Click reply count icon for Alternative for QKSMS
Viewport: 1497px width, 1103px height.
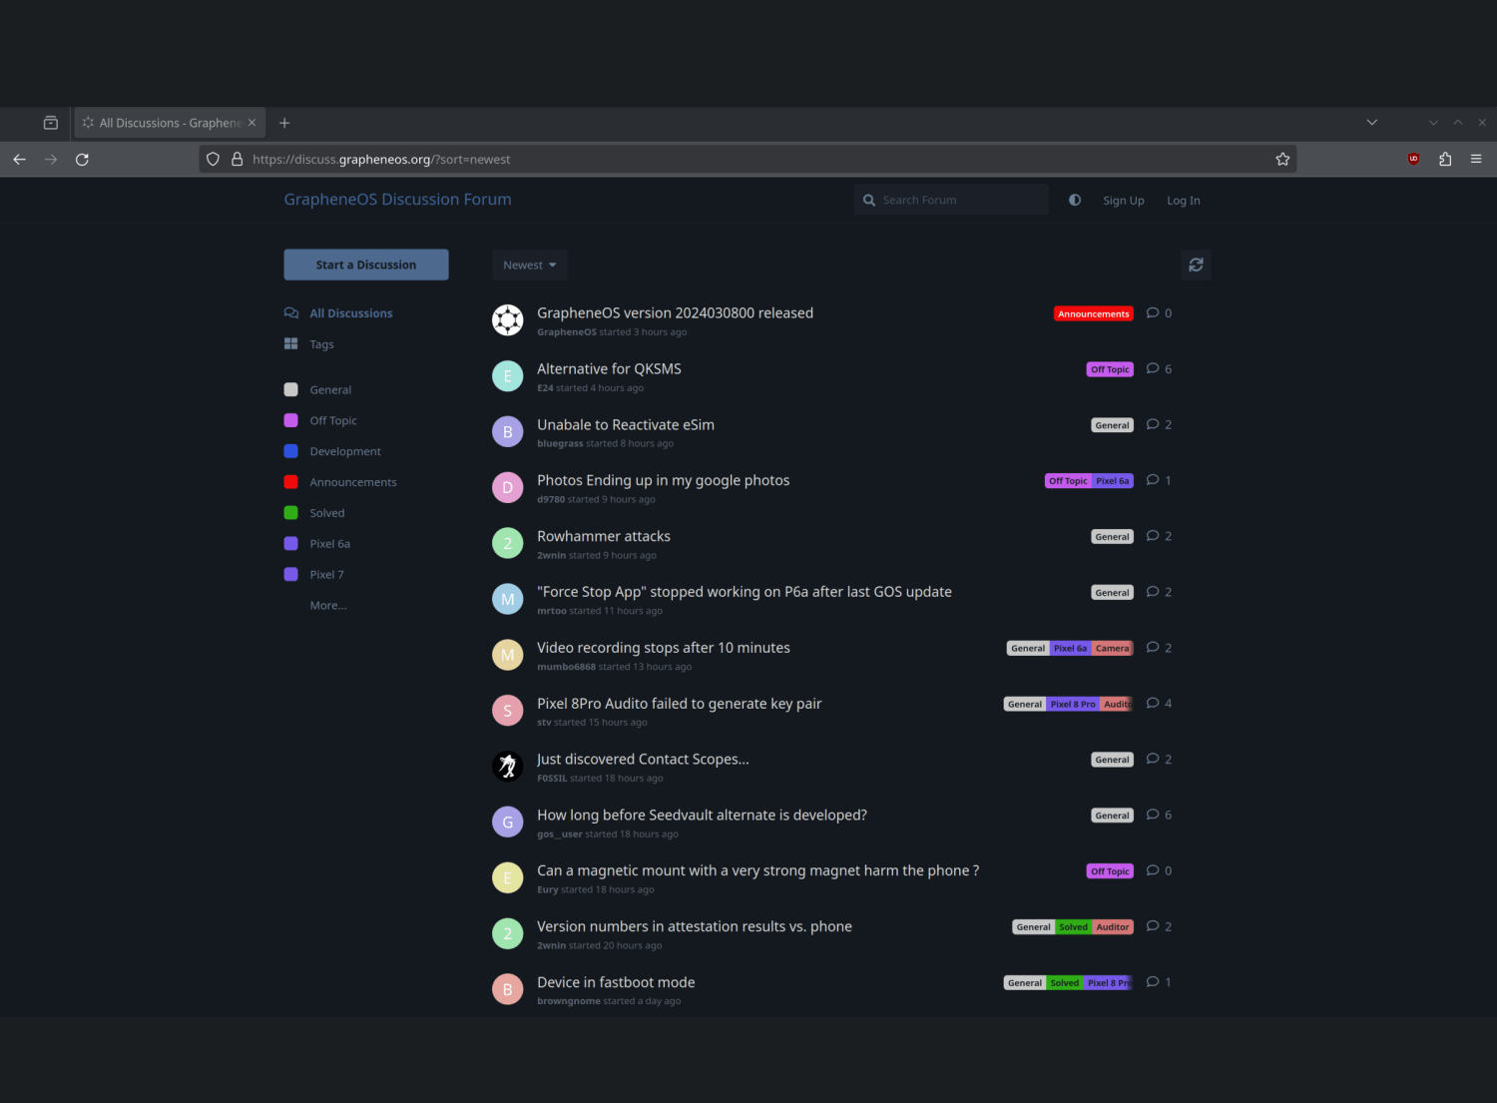pos(1159,369)
